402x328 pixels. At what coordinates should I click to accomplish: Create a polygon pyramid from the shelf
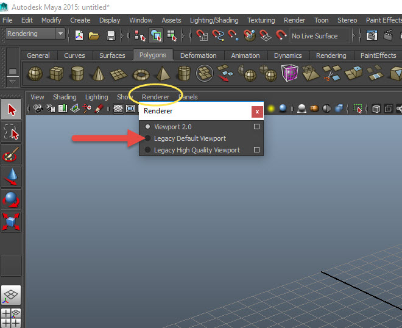[x=163, y=74]
